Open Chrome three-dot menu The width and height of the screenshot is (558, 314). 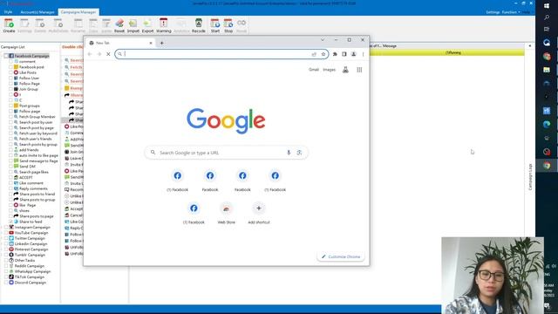click(x=363, y=54)
